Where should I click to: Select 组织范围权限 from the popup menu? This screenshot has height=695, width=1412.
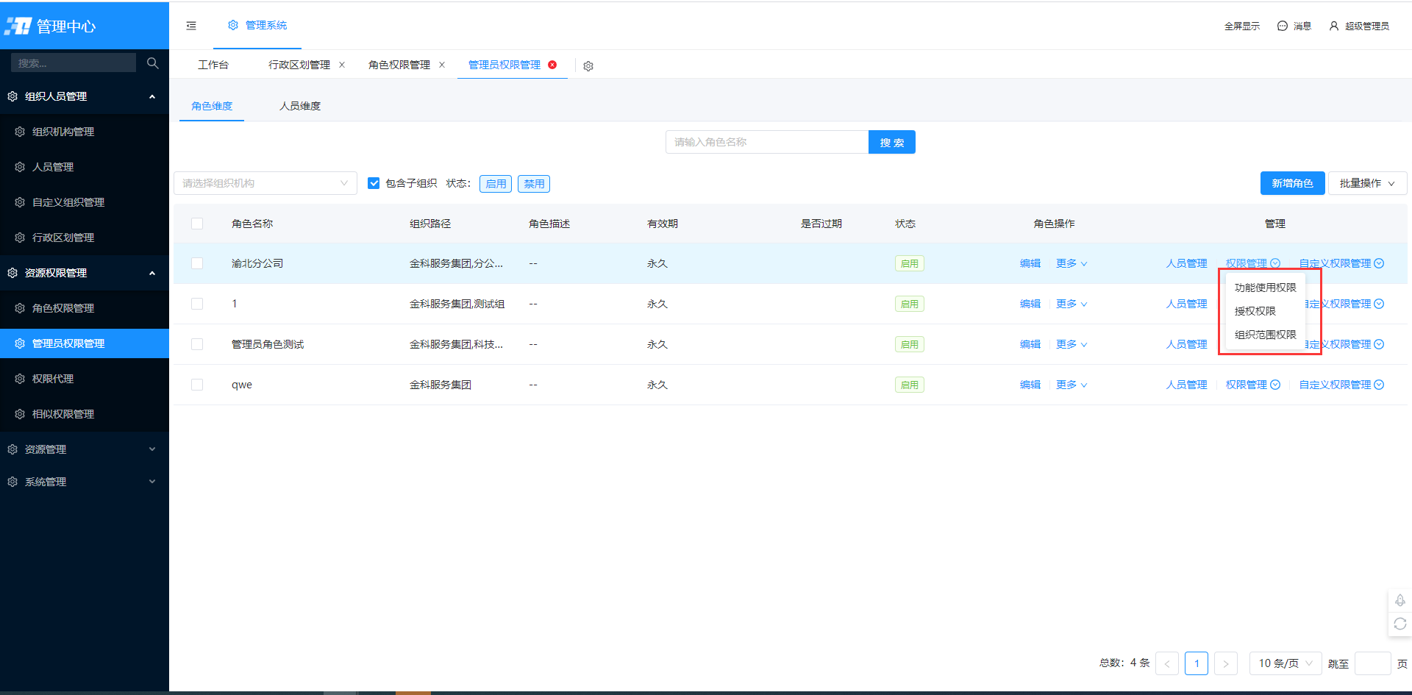click(x=1265, y=335)
